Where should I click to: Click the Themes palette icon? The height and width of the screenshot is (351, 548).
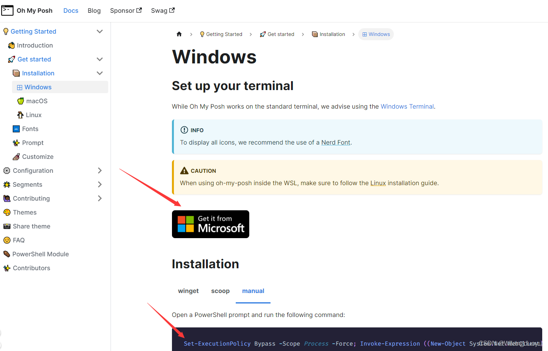coord(7,212)
